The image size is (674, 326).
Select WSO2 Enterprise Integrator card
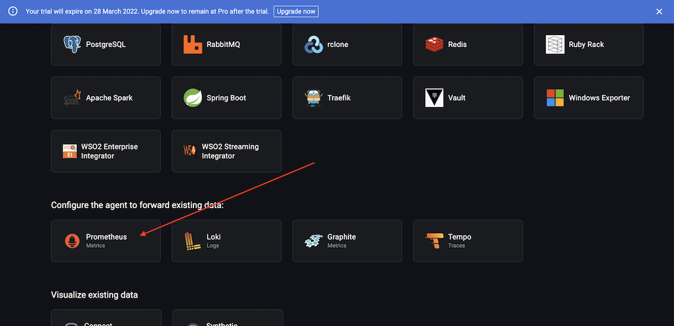click(106, 151)
